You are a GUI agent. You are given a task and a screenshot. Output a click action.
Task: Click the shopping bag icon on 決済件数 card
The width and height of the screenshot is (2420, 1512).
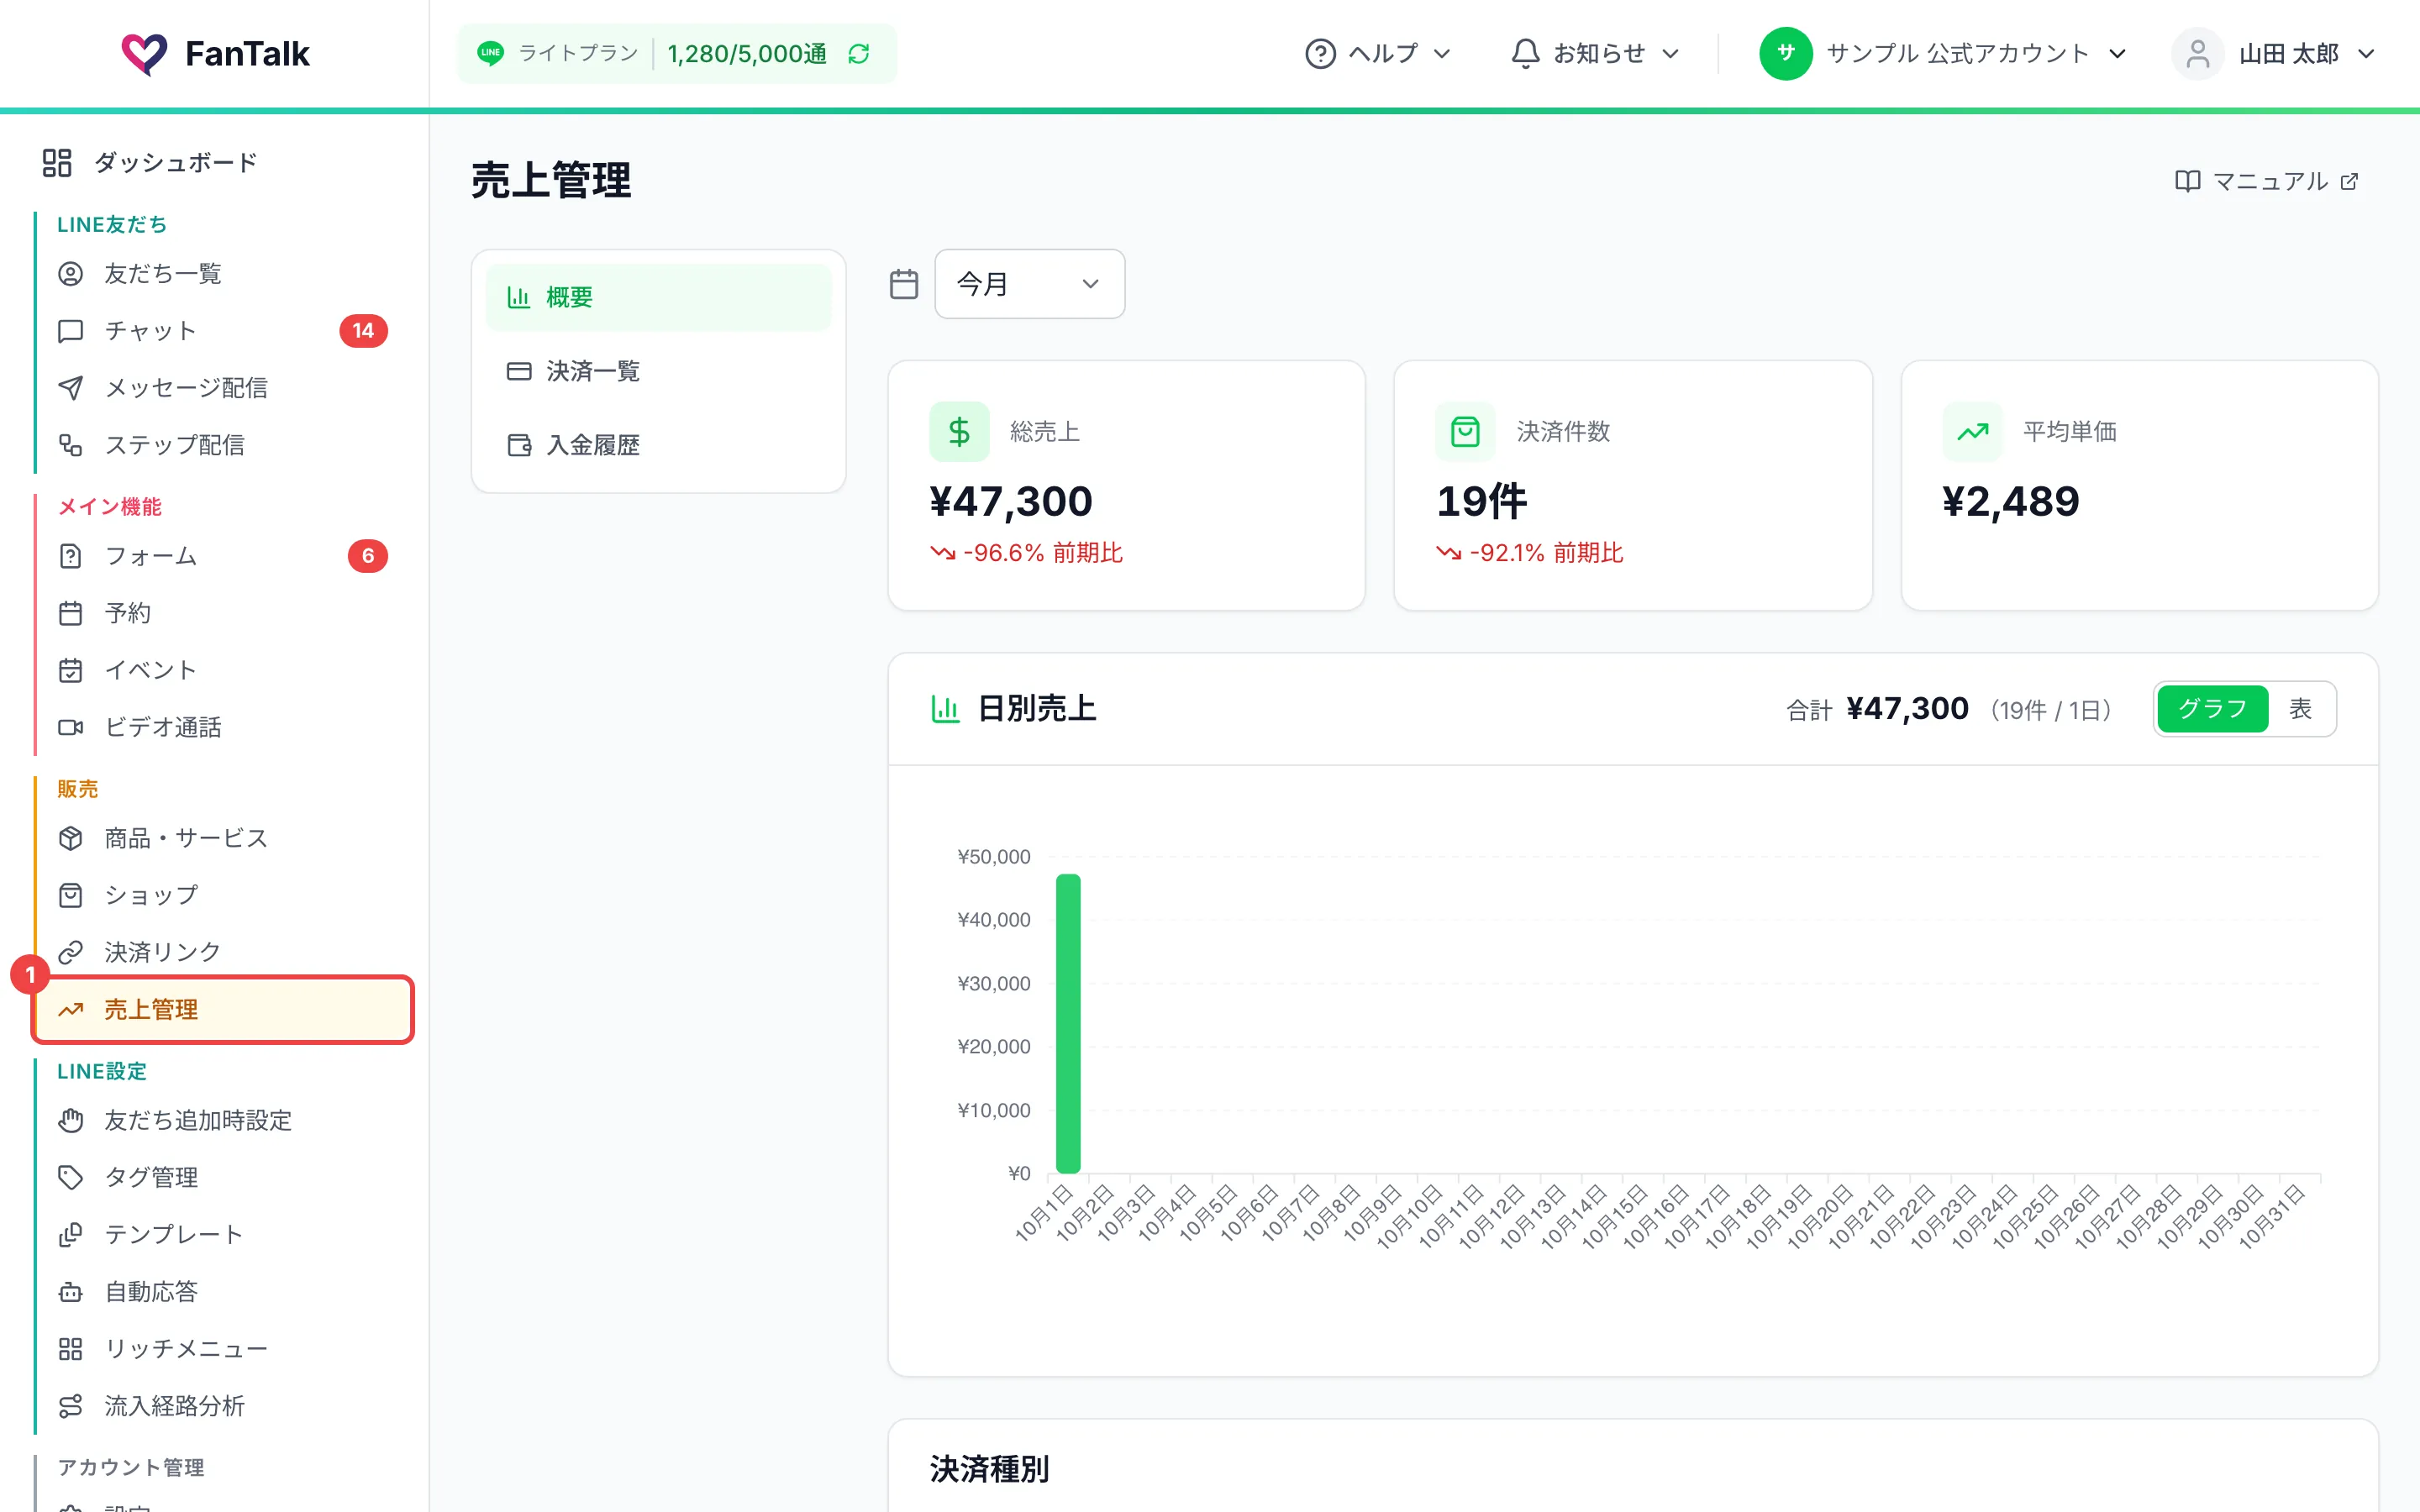[1465, 432]
